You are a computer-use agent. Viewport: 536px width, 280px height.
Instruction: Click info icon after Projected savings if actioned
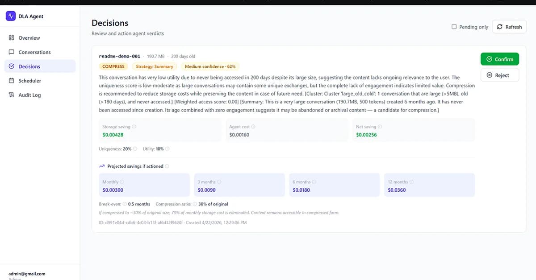point(167,166)
